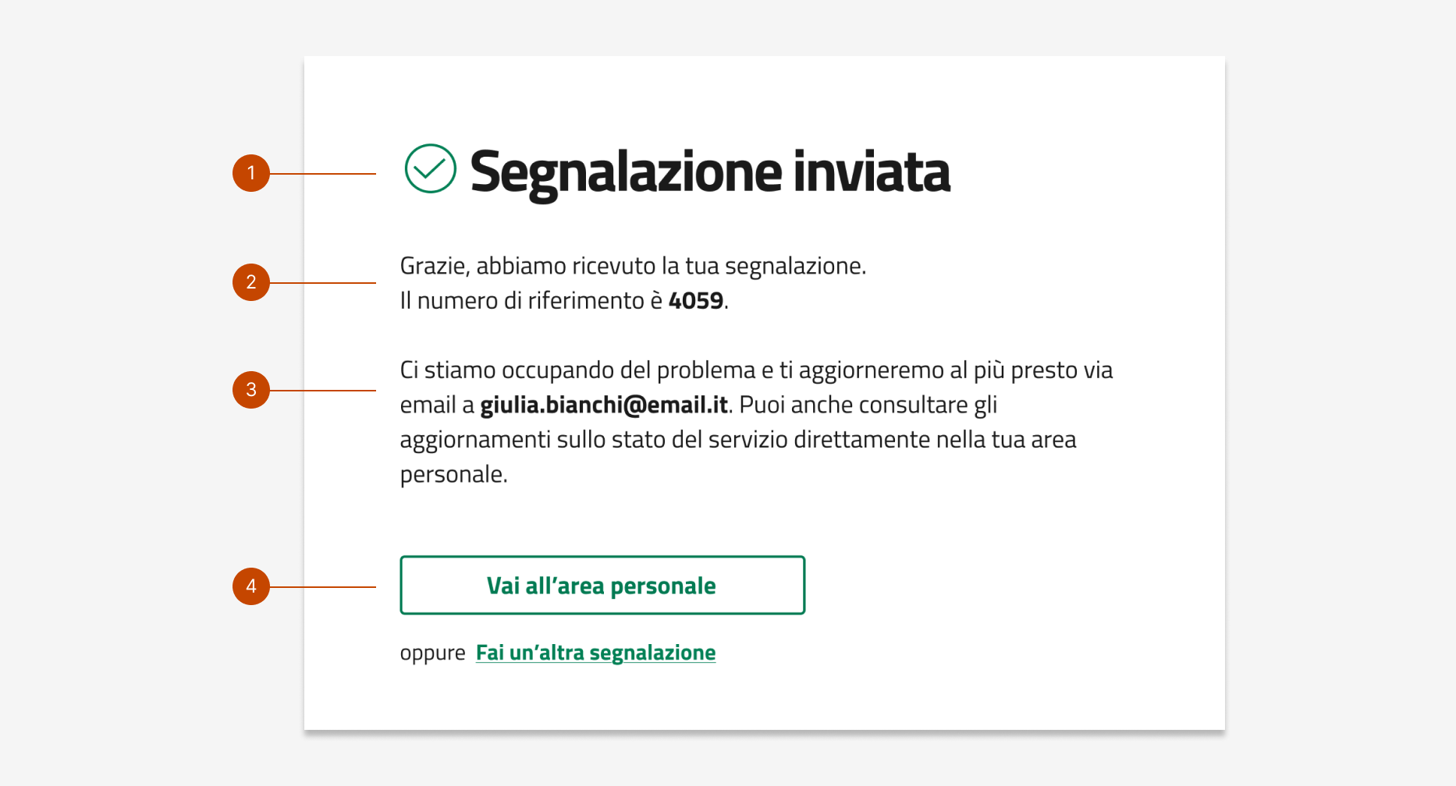Click the 'Segnalazione inviata' heading
Image resolution: width=1456 pixels, height=786 pixels.
pyautogui.click(x=712, y=172)
